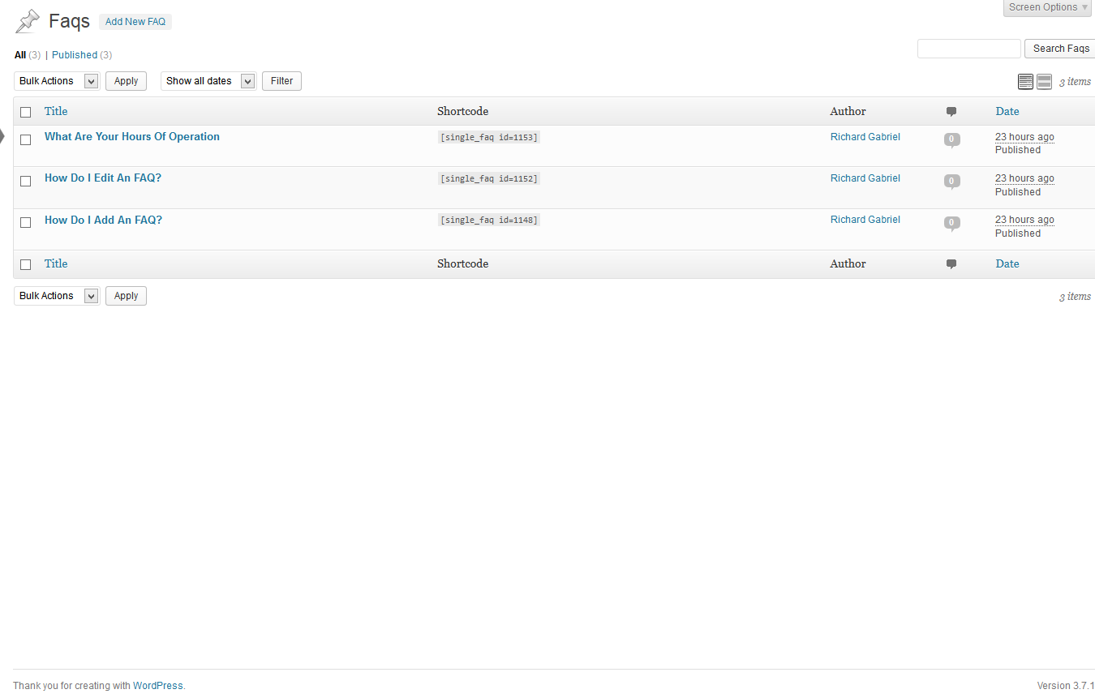Sort table by the Date column header
The width and height of the screenshot is (1095, 698).
1007,111
